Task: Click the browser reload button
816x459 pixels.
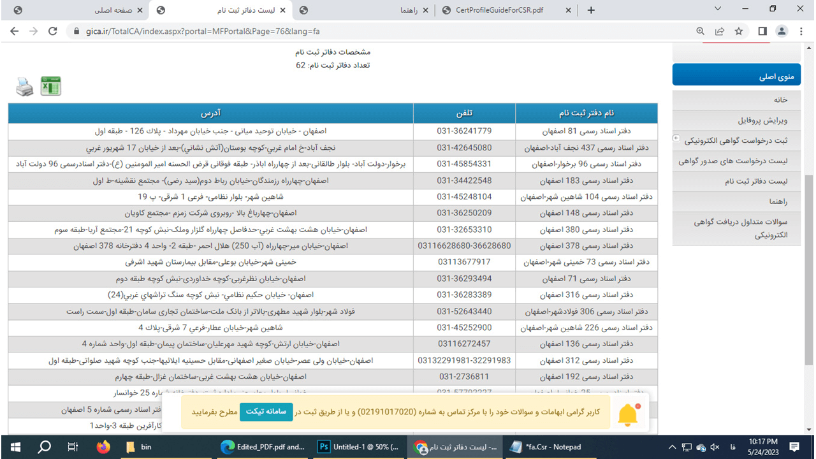Action: (53, 31)
